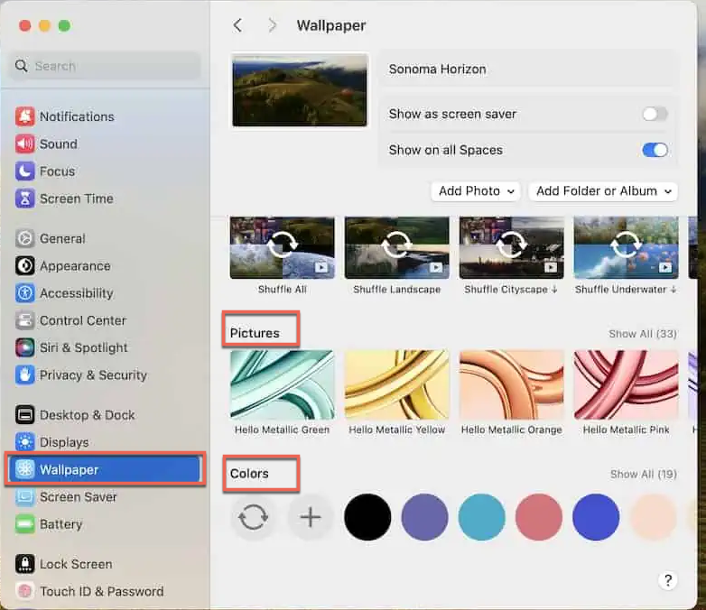Viewport: 706px width, 610px height.
Task: Click the Notifications bell icon
Action: 24,116
